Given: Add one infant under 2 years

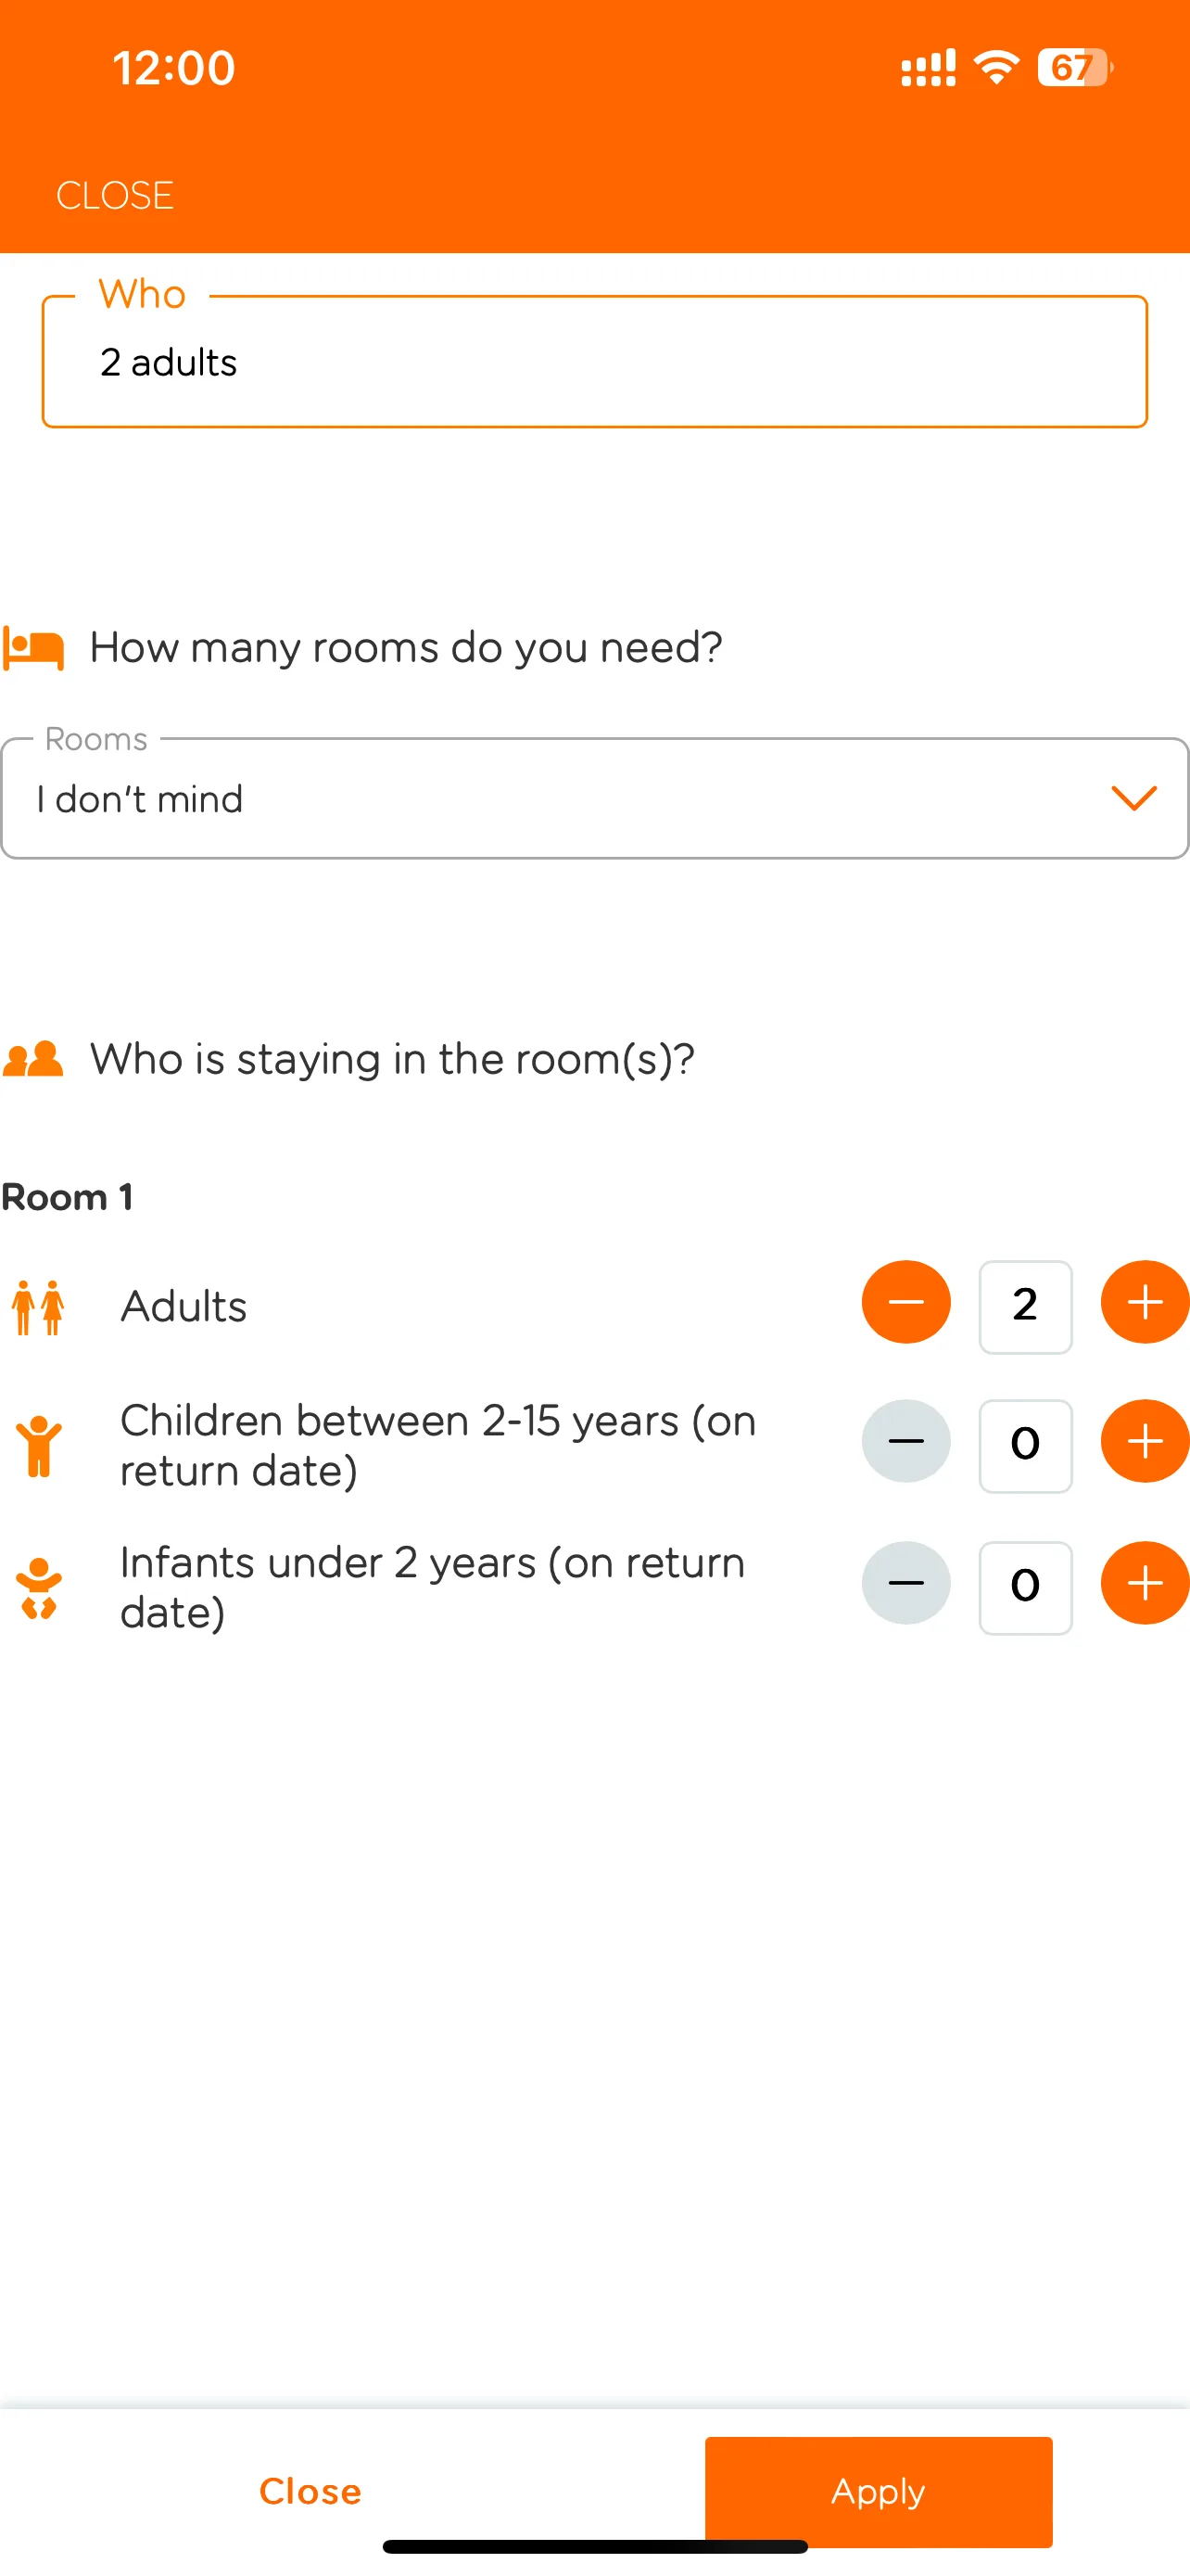Looking at the screenshot, I should click(1144, 1583).
